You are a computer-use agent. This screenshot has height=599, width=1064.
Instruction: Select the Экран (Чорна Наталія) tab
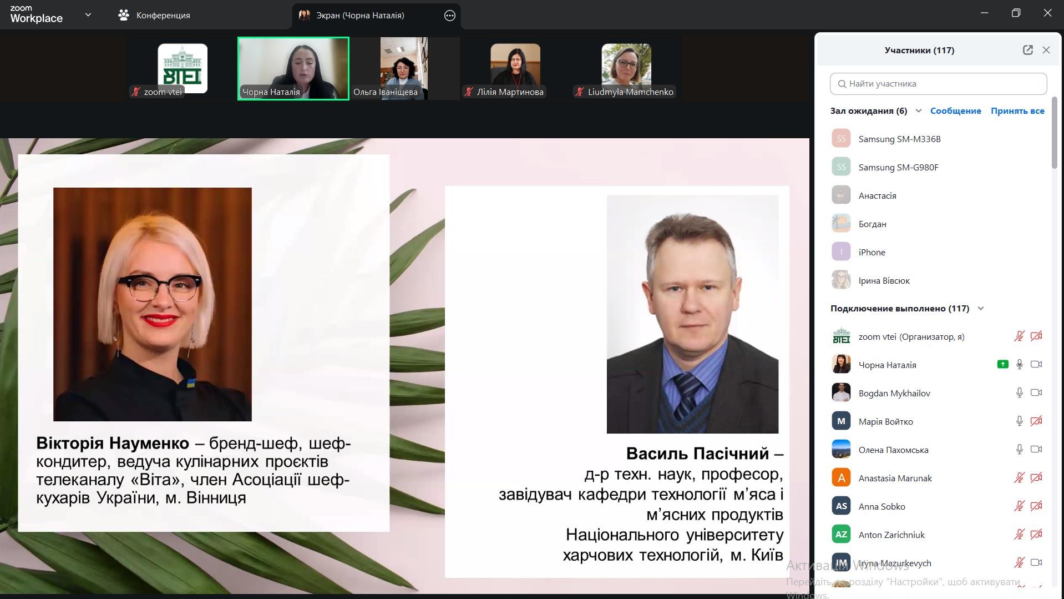pyautogui.click(x=359, y=16)
